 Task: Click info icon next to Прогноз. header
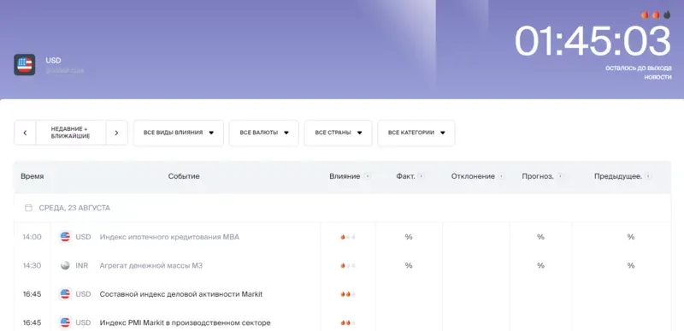[560, 176]
